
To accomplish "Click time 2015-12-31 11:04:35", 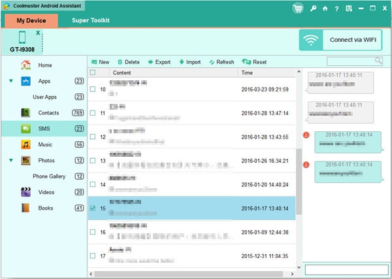I will point(265,256).
